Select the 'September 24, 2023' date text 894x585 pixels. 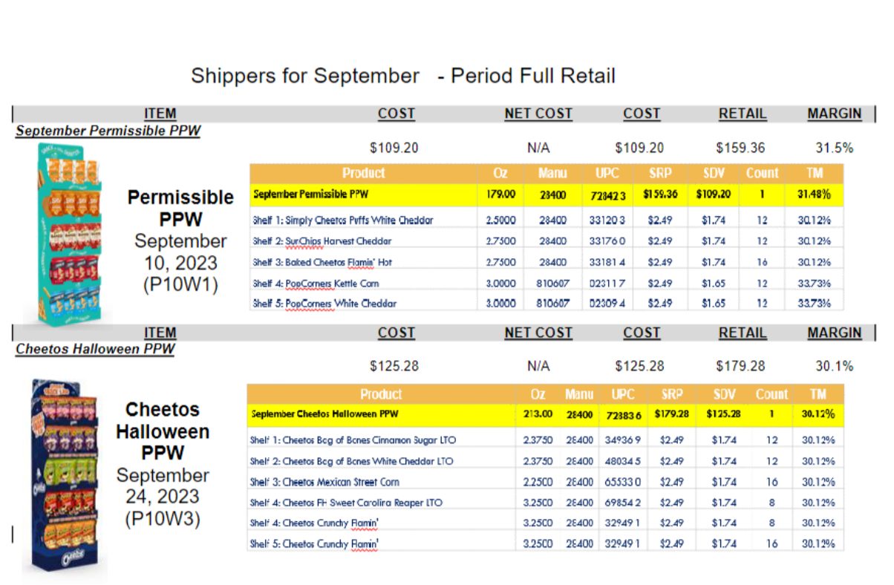pyautogui.click(x=162, y=486)
